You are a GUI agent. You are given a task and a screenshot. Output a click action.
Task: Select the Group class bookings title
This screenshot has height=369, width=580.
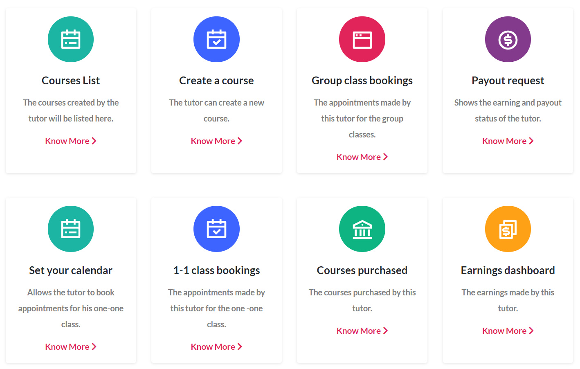pyautogui.click(x=362, y=81)
